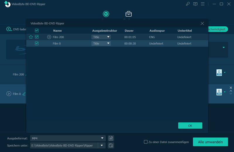234x152 pixels.
Task: Enable Zu einer Datei zusammenfügen checkbox
Action: pyautogui.click(x=146, y=142)
